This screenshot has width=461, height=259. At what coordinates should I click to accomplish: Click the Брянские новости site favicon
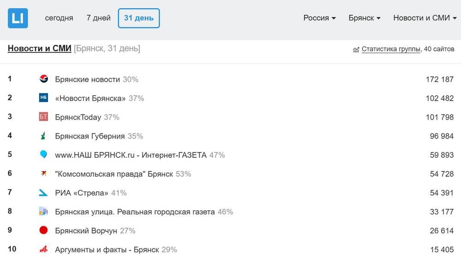(44, 79)
